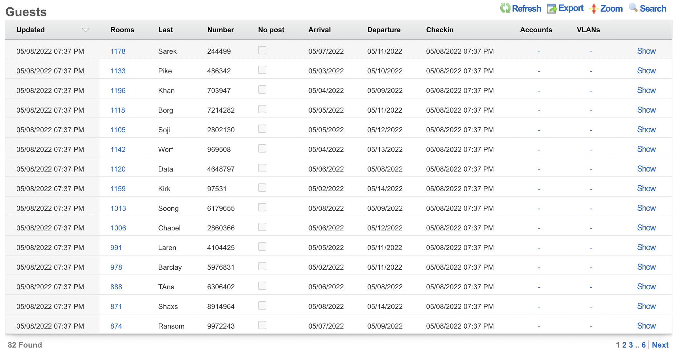Click the Refresh icon in the toolbar
The width and height of the screenshot is (677, 354).
(x=505, y=8)
